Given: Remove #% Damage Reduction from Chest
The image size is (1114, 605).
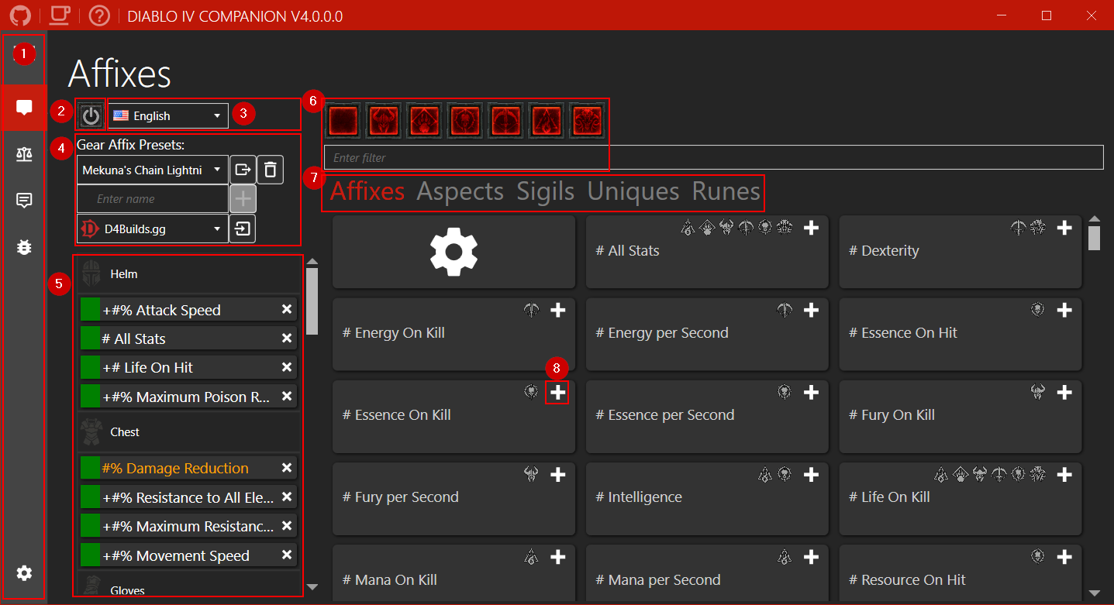Looking at the screenshot, I should click(287, 468).
